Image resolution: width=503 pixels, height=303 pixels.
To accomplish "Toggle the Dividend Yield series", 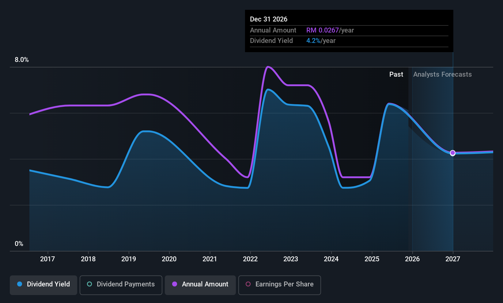I will coord(43,285).
